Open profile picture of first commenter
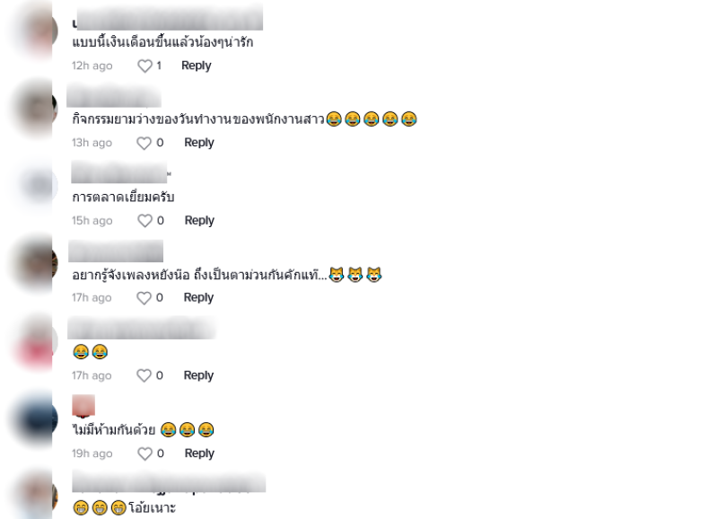This screenshot has width=718, height=519. (36, 31)
